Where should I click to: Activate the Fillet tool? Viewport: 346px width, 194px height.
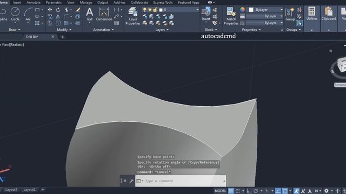pos(66,17)
